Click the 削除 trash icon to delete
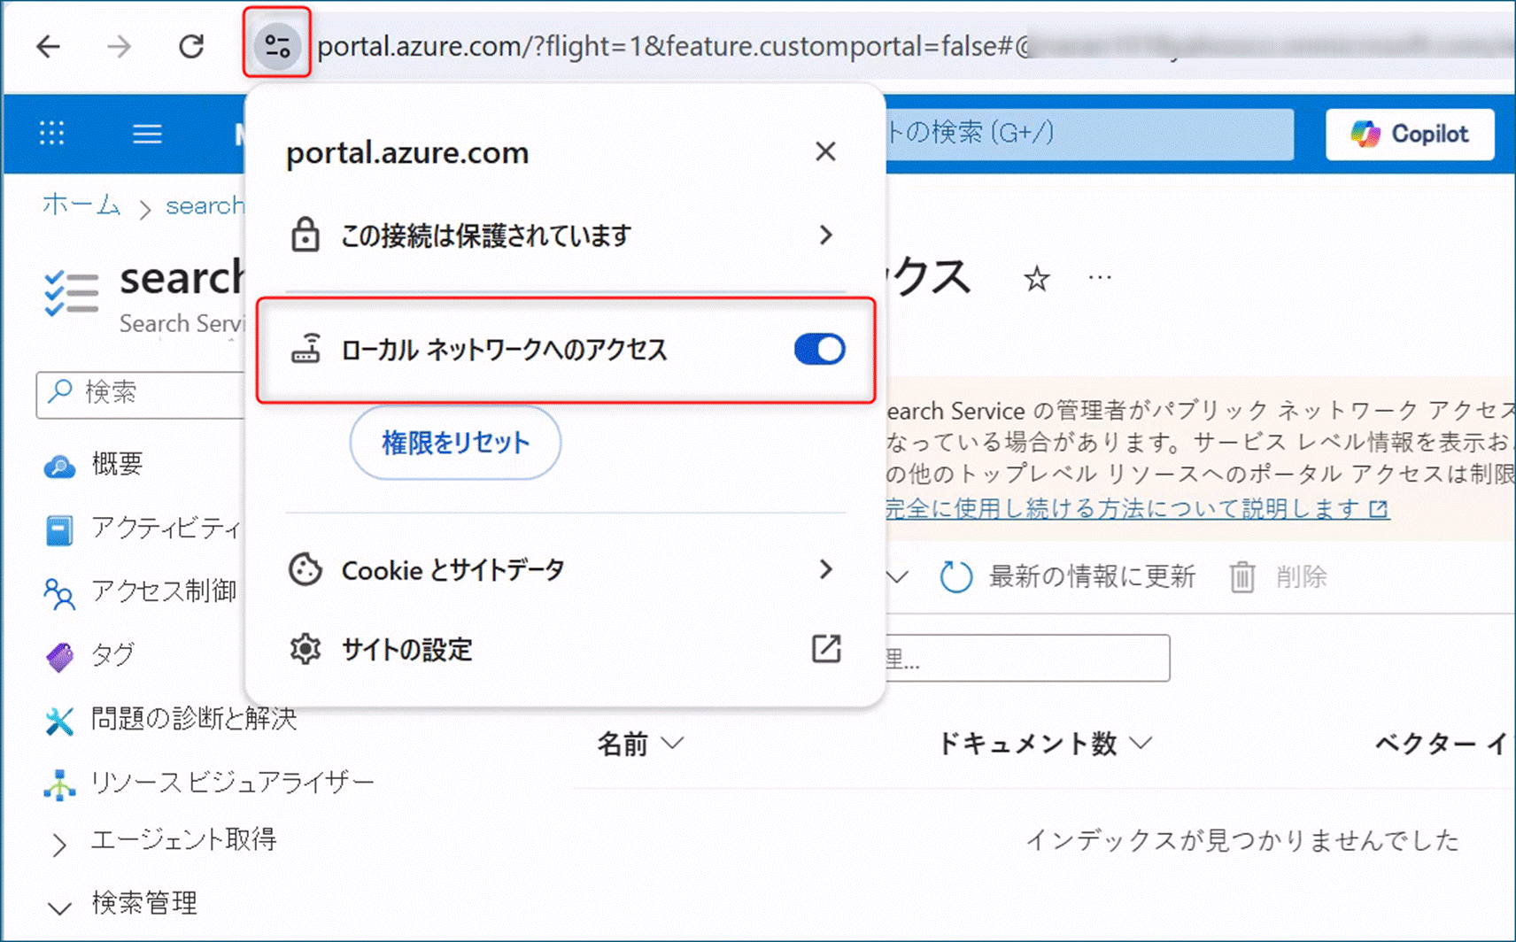 coord(1243,576)
